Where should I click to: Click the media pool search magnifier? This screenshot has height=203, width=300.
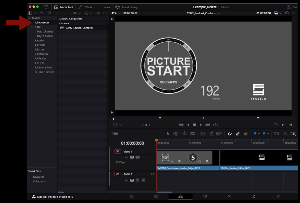[x=86, y=13]
